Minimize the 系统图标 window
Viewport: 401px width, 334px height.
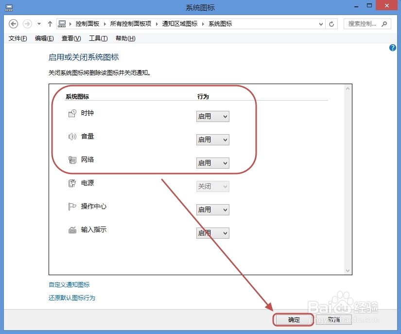tap(356, 6)
